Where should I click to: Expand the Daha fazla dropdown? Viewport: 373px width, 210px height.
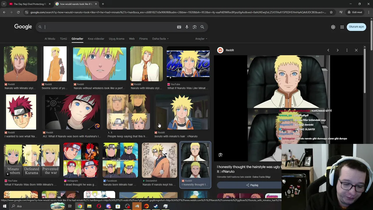click(160, 39)
